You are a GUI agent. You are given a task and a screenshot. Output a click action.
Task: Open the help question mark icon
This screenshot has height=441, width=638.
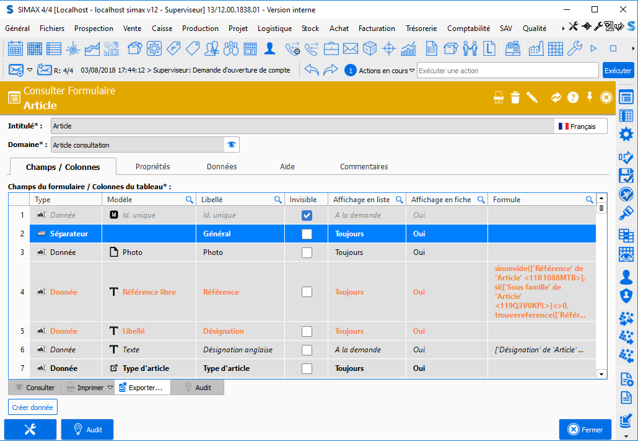[573, 97]
